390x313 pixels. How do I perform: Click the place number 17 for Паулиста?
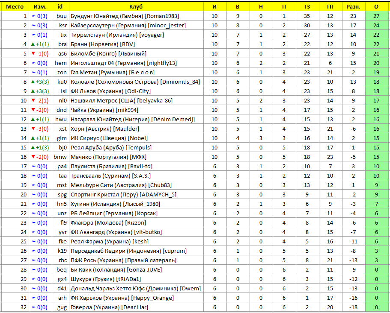tap(15, 167)
